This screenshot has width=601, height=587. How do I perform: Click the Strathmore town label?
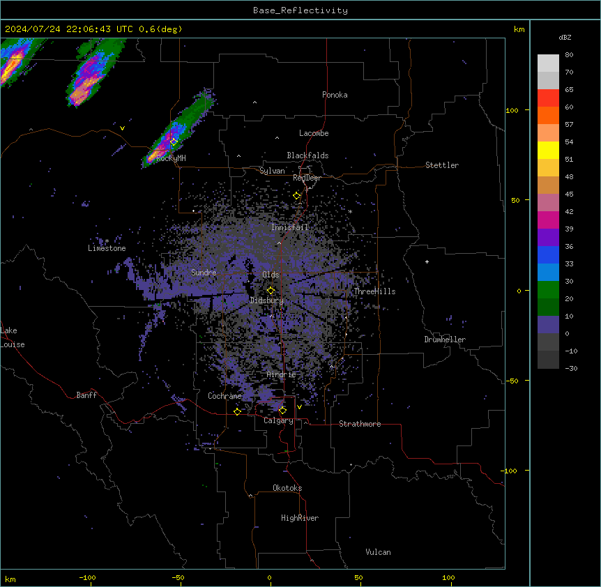360,424
